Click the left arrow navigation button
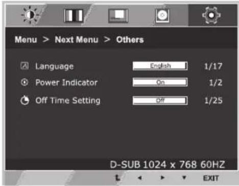Screen dimensions: 239x186 tap(140, 178)
